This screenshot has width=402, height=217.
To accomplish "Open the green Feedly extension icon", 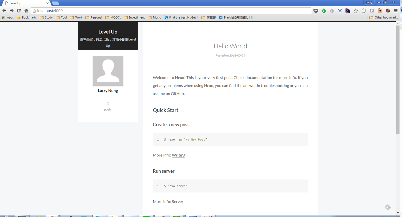I will tap(324, 10).
